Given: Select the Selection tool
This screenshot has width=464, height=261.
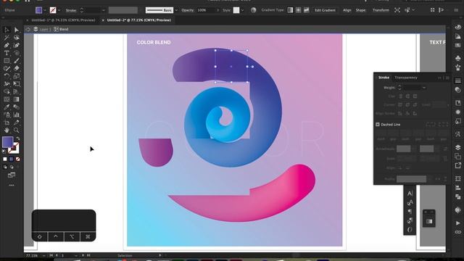Looking at the screenshot, I should coord(7,30).
